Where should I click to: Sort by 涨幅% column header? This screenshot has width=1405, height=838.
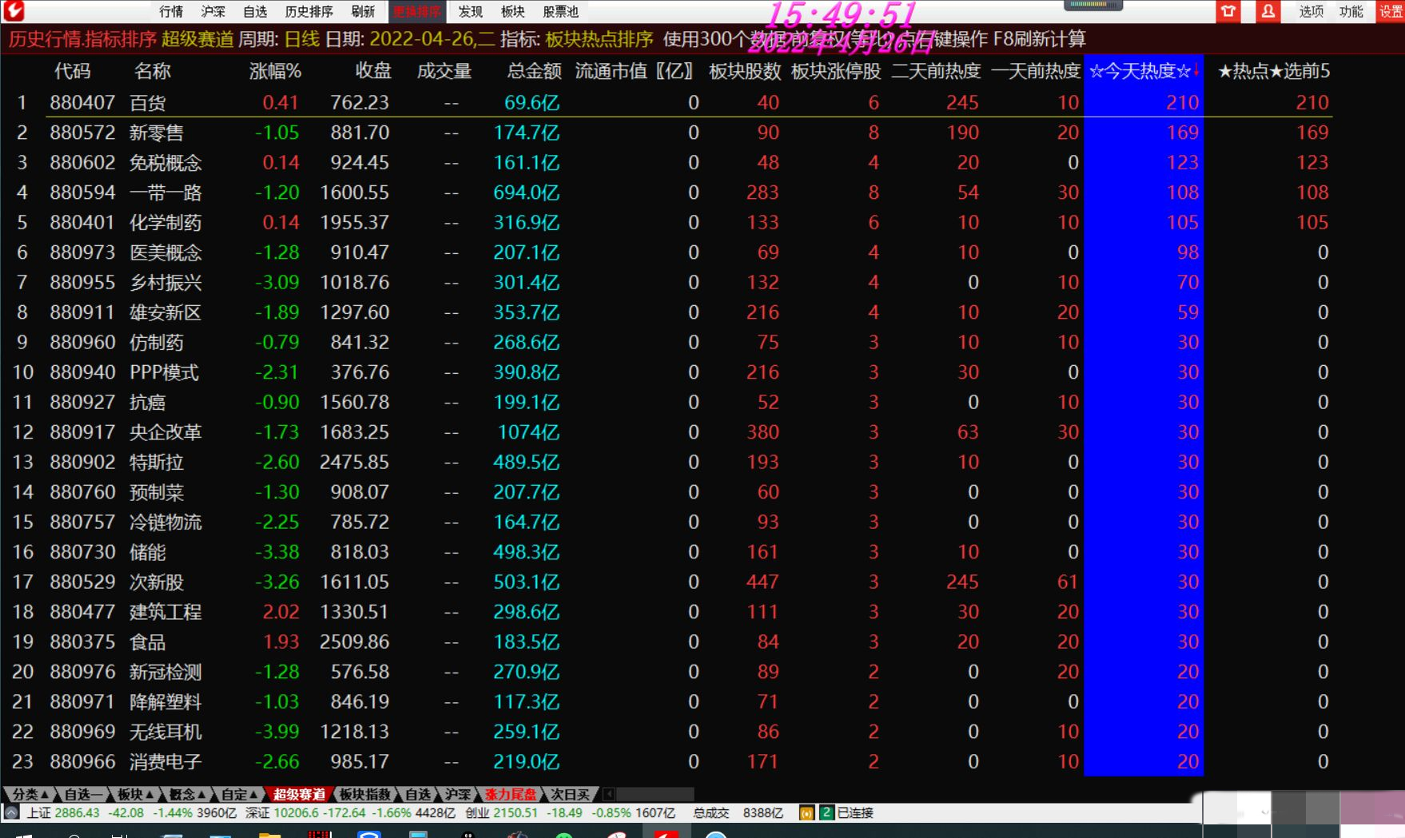point(275,71)
